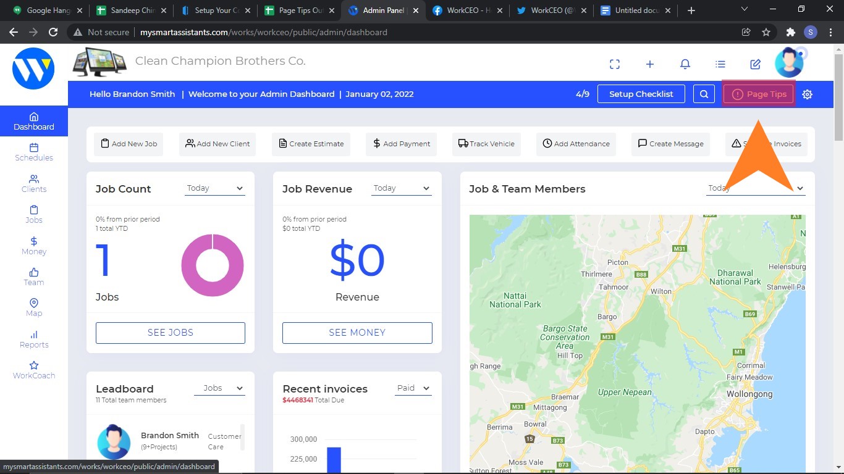
Task: Open Schedules from the sidebar
Action: [34, 152]
